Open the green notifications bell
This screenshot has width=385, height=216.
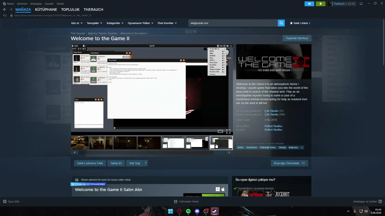click(x=320, y=4)
